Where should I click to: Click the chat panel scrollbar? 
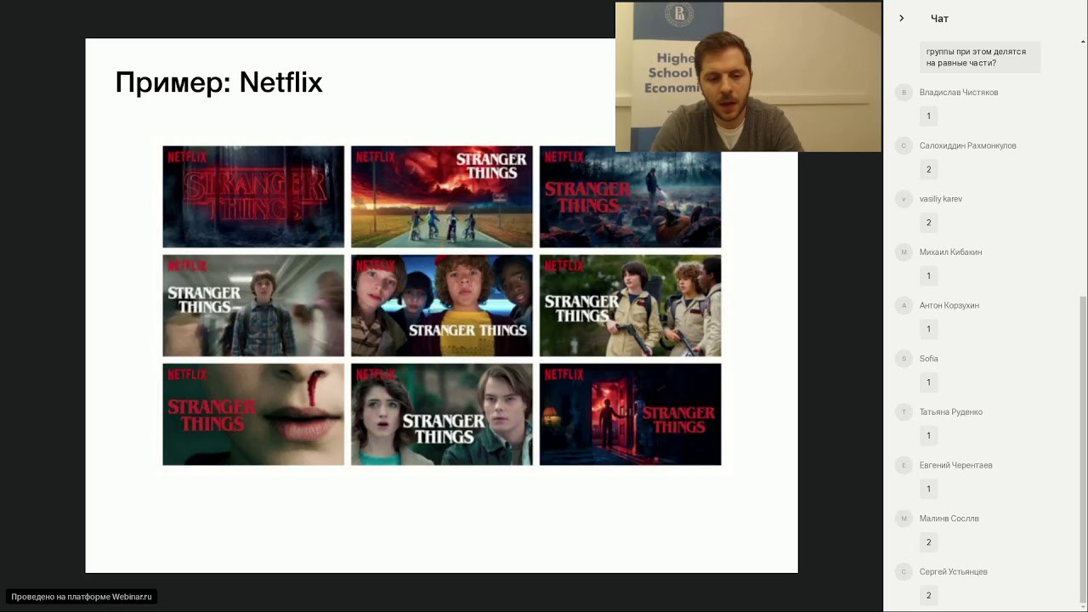pyautogui.click(x=1083, y=450)
